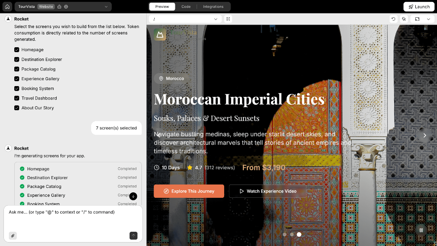This screenshot has height=246, width=437.
Task: Toggle the About Our Story checkbox
Action: coord(17,108)
